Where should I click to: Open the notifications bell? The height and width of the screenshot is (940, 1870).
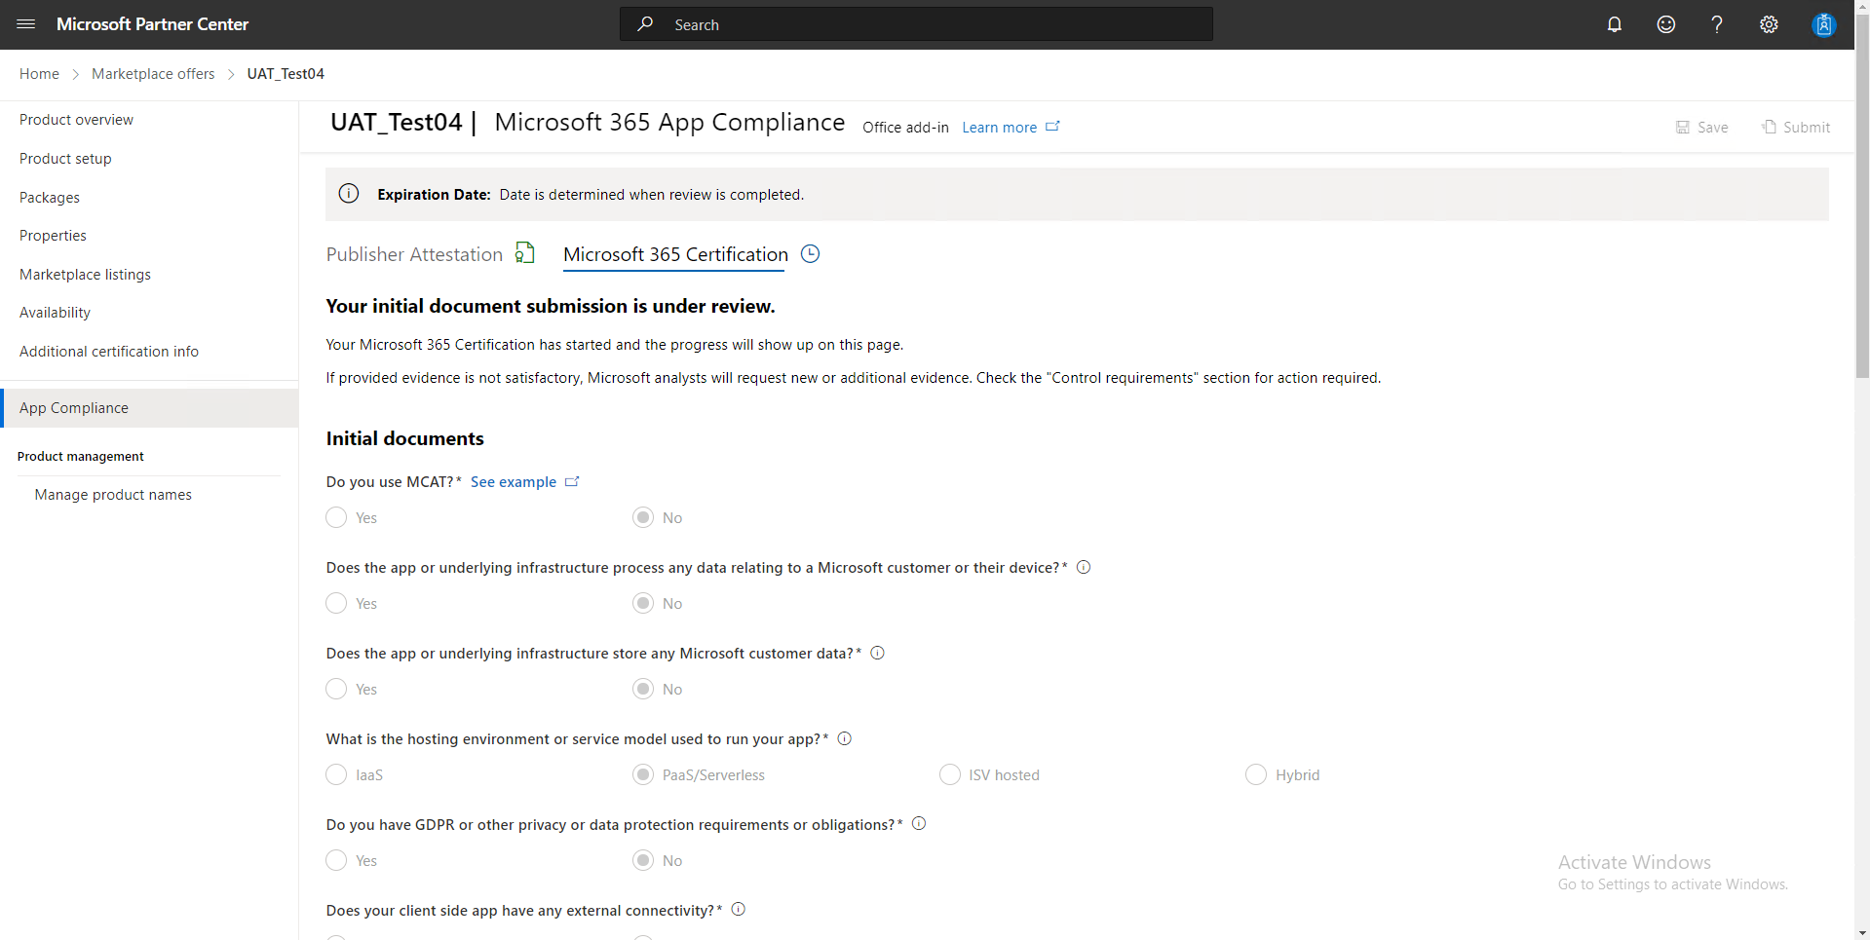click(1615, 24)
